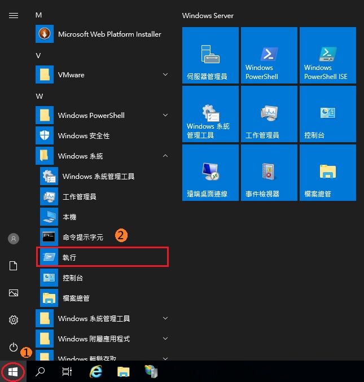This screenshot has height=382, width=364.
Task: Open the Documents icon in sidebar
Action: point(14,266)
